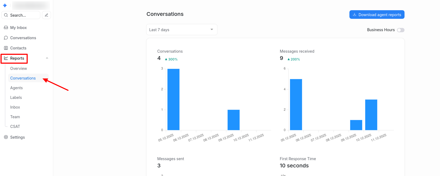The height and width of the screenshot is (176, 440).
Task: Click the My Inbox icon in sidebar
Action: 6,28
